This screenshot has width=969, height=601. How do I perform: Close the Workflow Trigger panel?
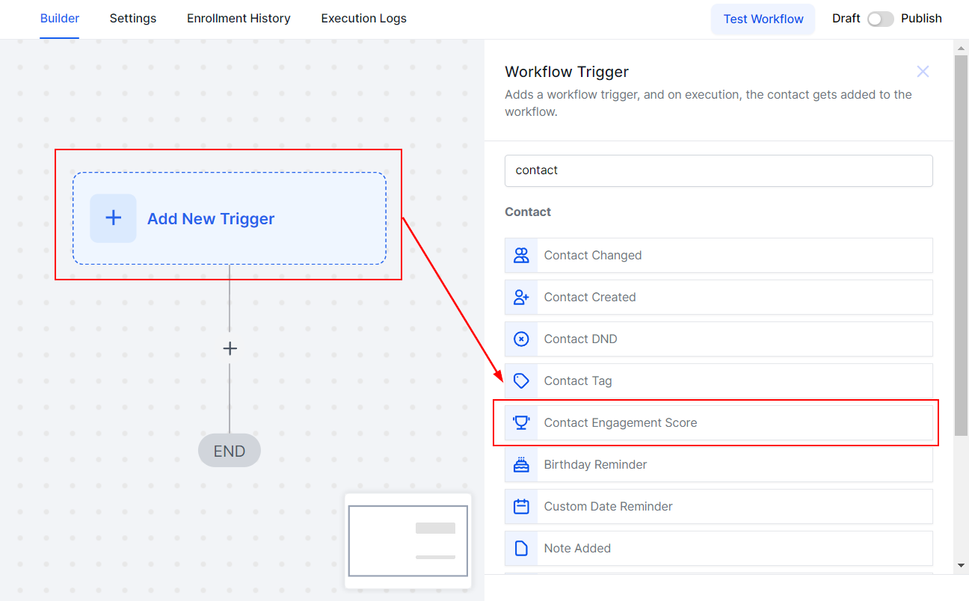923,72
